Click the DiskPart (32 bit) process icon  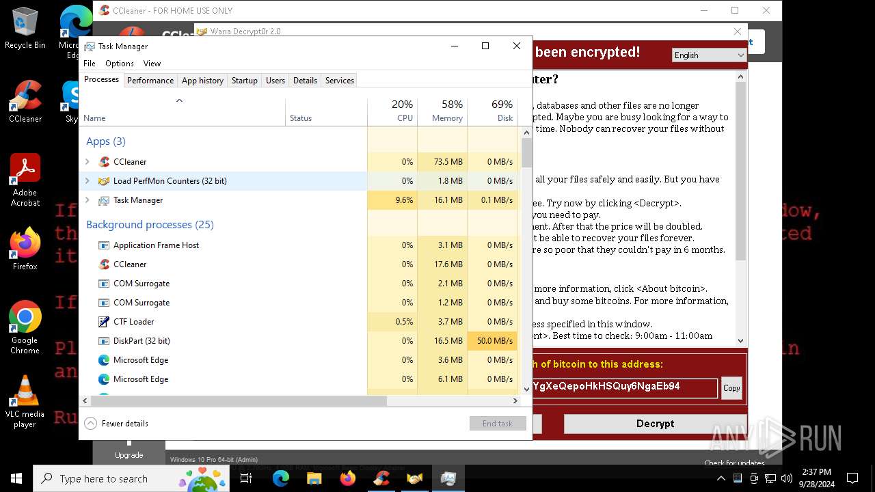(104, 341)
